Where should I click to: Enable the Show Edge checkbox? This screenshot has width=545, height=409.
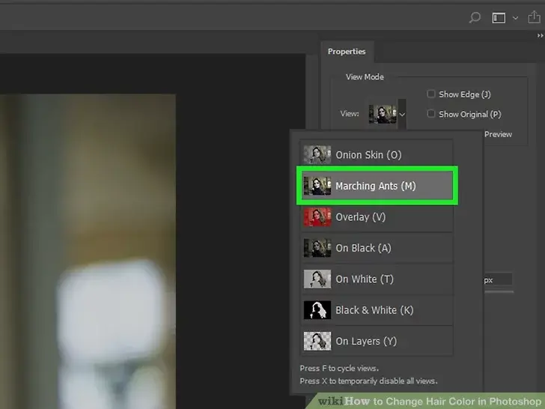tap(431, 94)
